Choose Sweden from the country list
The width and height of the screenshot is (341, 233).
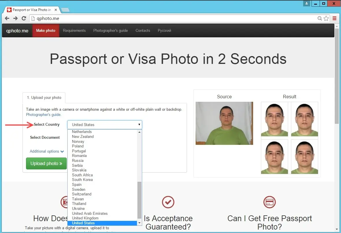[x=102, y=189]
